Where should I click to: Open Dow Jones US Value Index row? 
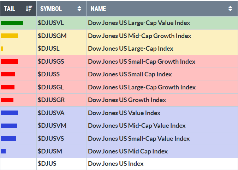point(124,113)
